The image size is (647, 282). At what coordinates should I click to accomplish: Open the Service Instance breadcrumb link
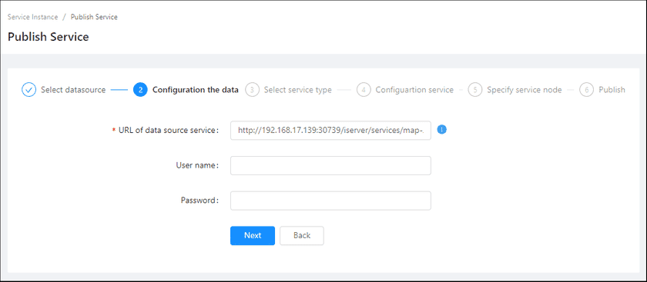point(32,17)
